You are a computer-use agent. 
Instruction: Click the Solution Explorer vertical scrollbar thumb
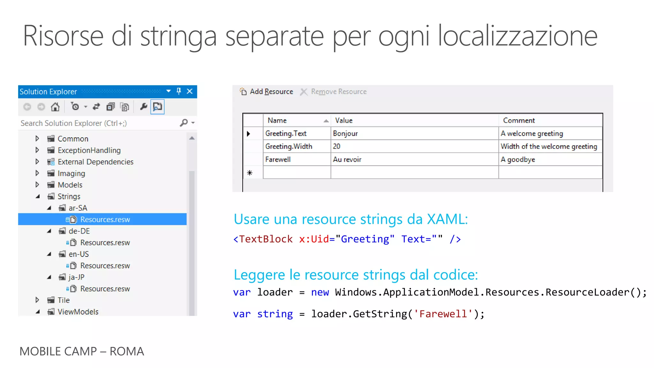tap(192, 243)
